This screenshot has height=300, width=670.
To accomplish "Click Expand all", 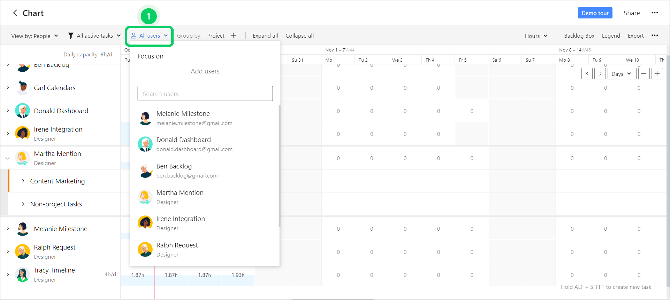I will 265,35.
